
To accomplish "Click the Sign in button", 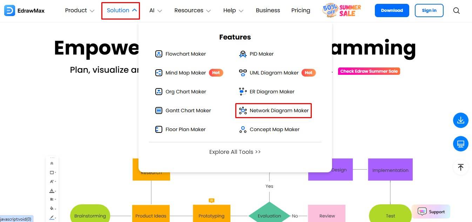I will [x=429, y=10].
